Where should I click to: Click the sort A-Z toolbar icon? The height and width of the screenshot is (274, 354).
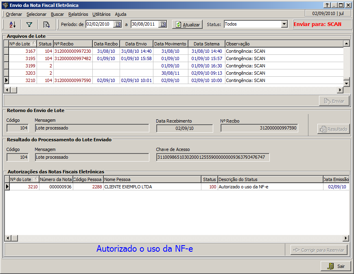point(12,24)
